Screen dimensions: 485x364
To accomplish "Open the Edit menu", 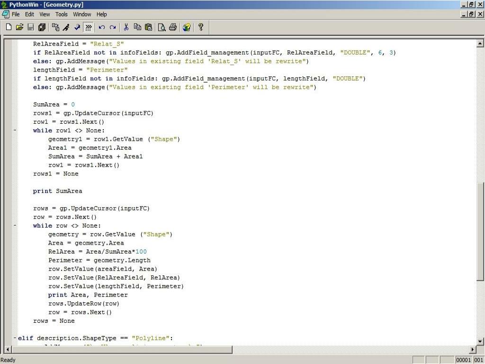I will [29, 14].
